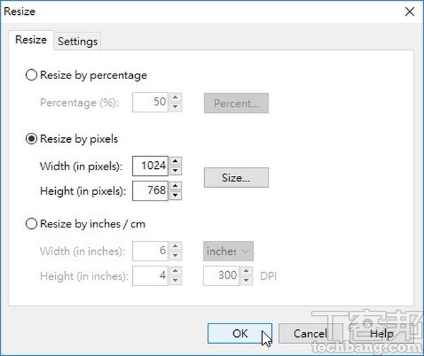
Task: Close the Resize dialog window
Action: point(409,11)
